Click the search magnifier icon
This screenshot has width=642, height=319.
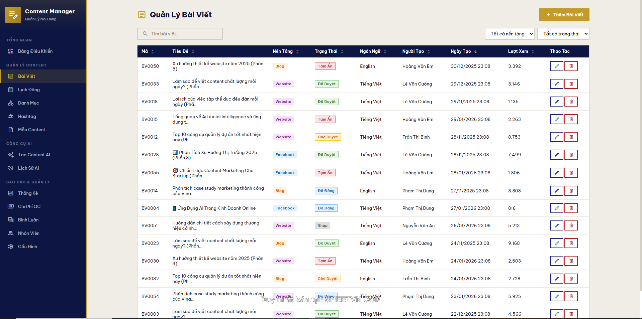tap(145, 34)
